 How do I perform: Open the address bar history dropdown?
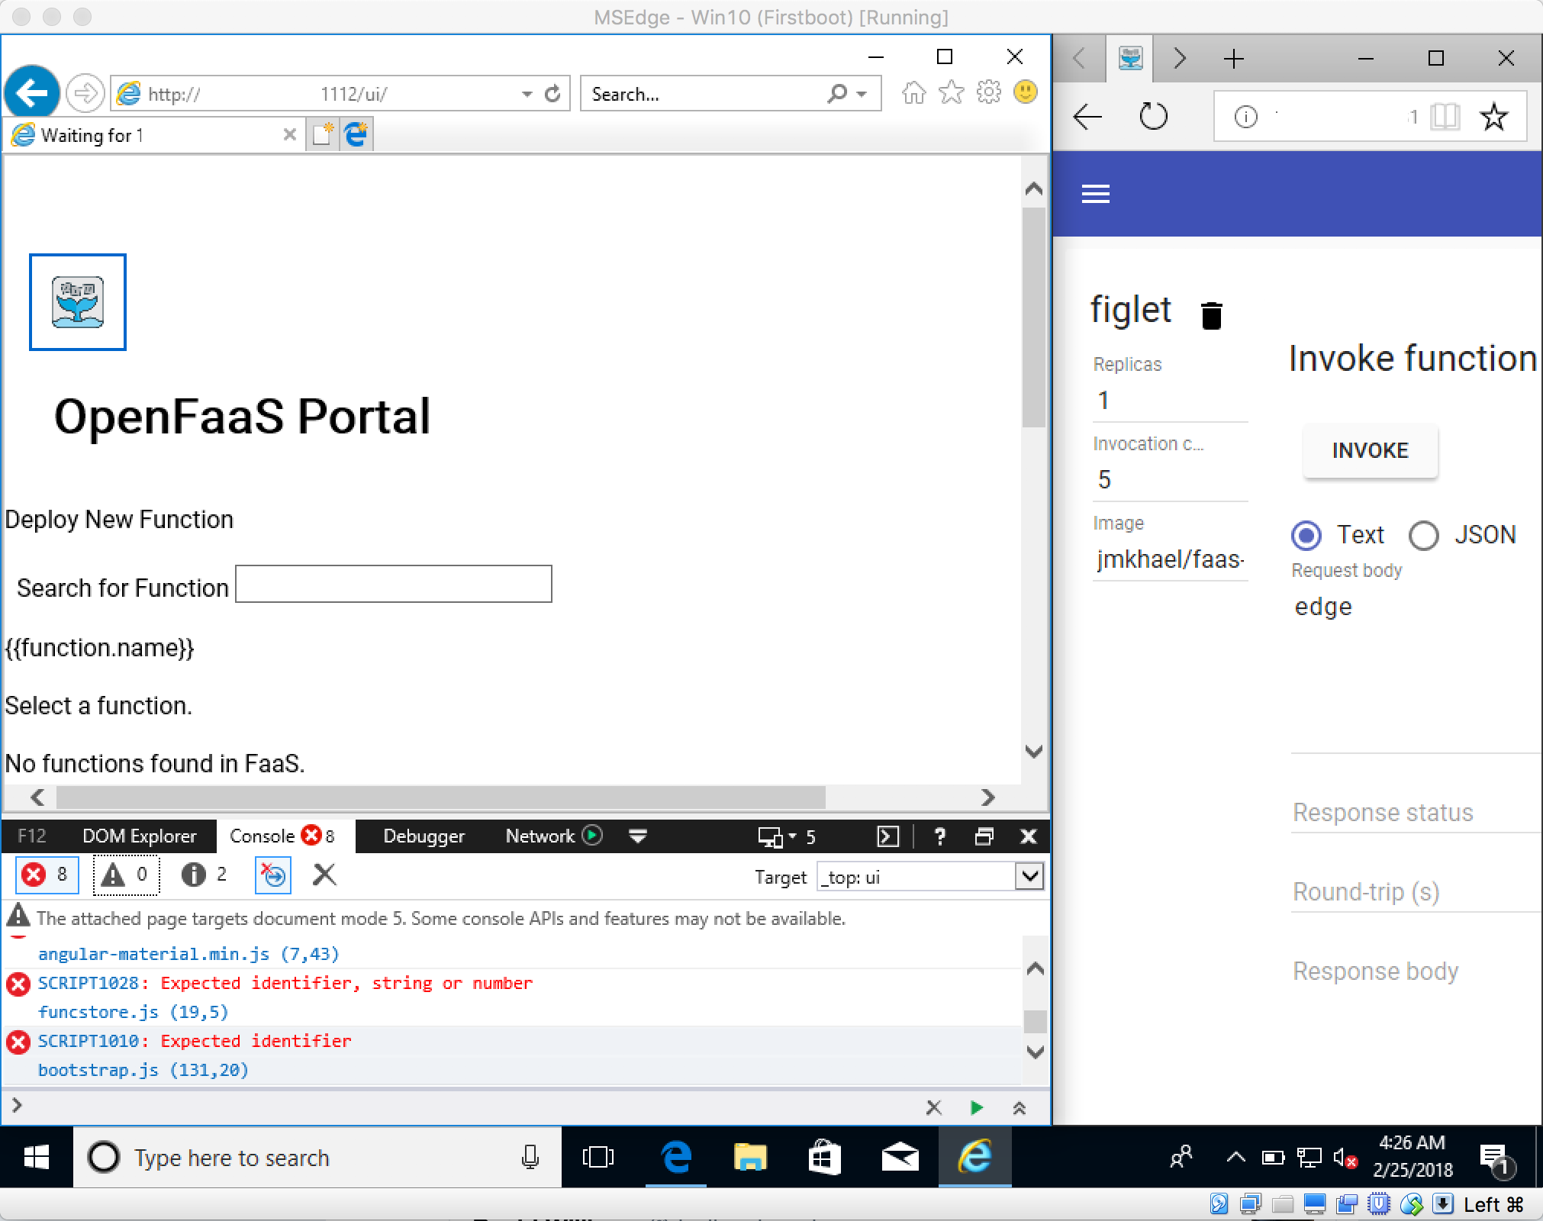(526, 93)
